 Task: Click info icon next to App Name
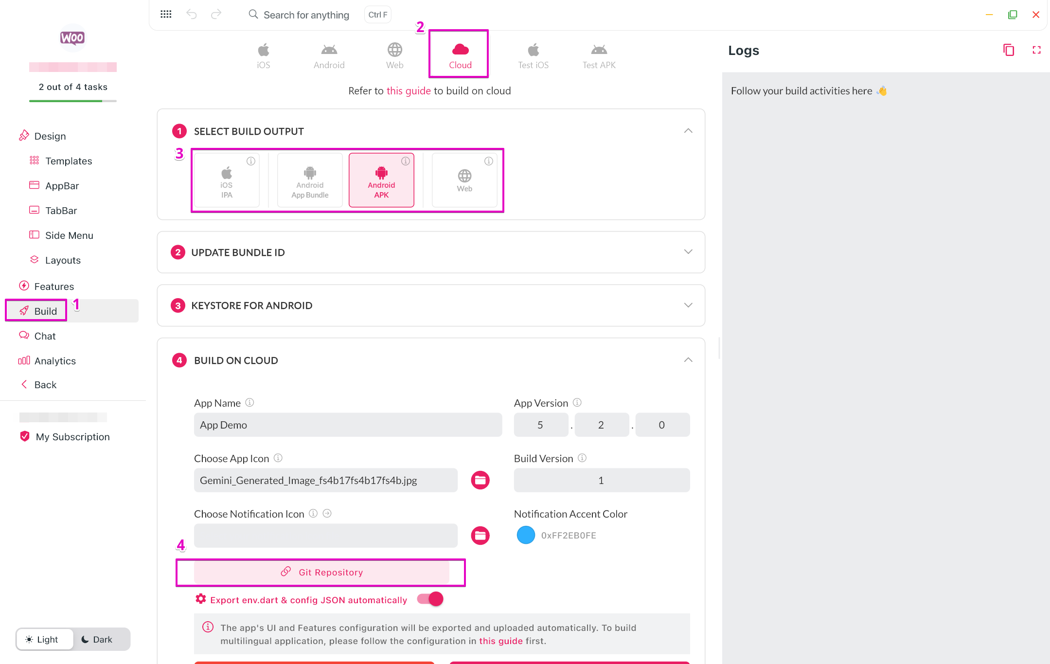click(249, 402)
